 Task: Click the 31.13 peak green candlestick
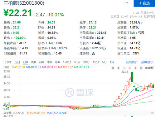tap(132, 77)
